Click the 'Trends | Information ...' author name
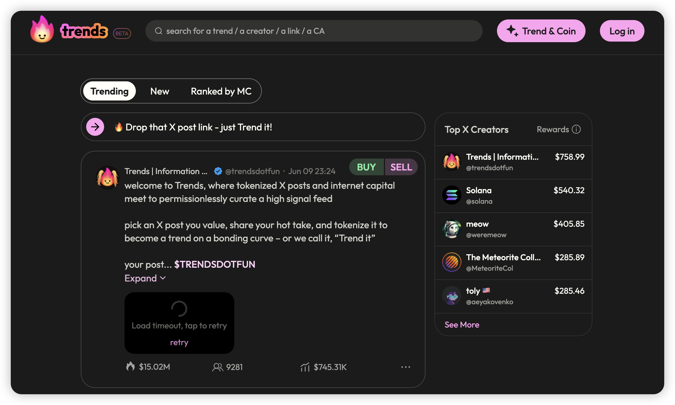This screenshot has height=405, width=675. 166,171
